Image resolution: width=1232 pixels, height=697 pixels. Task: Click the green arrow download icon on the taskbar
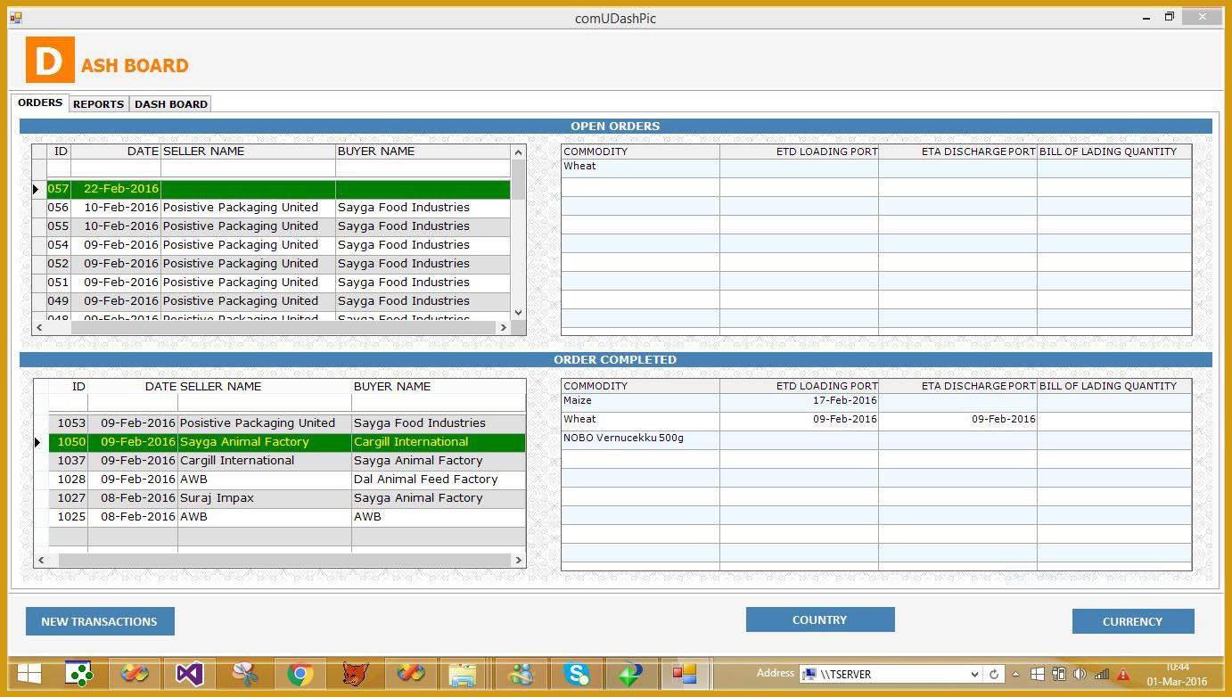631,674
